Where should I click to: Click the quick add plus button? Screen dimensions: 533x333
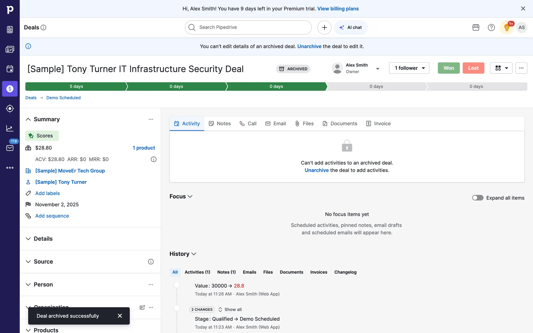click(324, 27)
